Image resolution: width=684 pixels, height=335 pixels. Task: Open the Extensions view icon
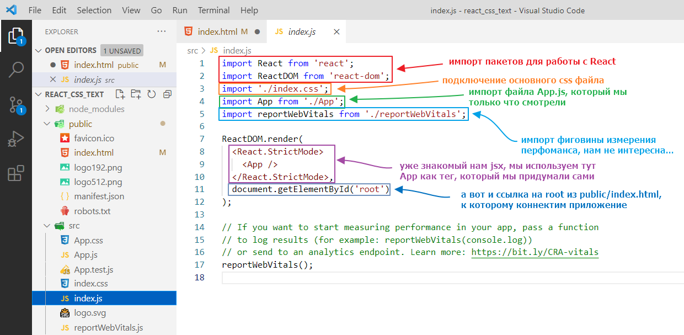point(15,173)
